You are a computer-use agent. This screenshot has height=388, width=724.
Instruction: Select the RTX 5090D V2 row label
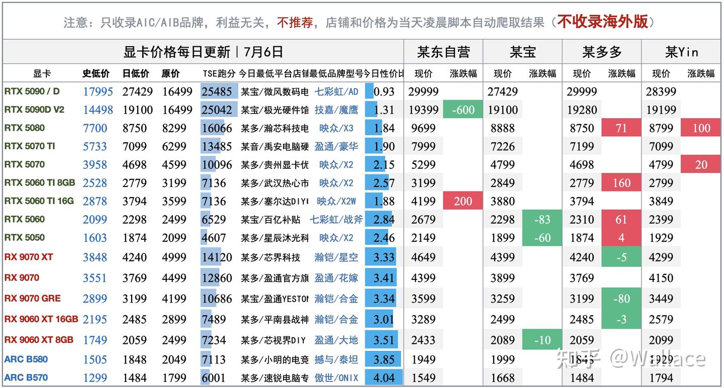(x=34, y=110)
